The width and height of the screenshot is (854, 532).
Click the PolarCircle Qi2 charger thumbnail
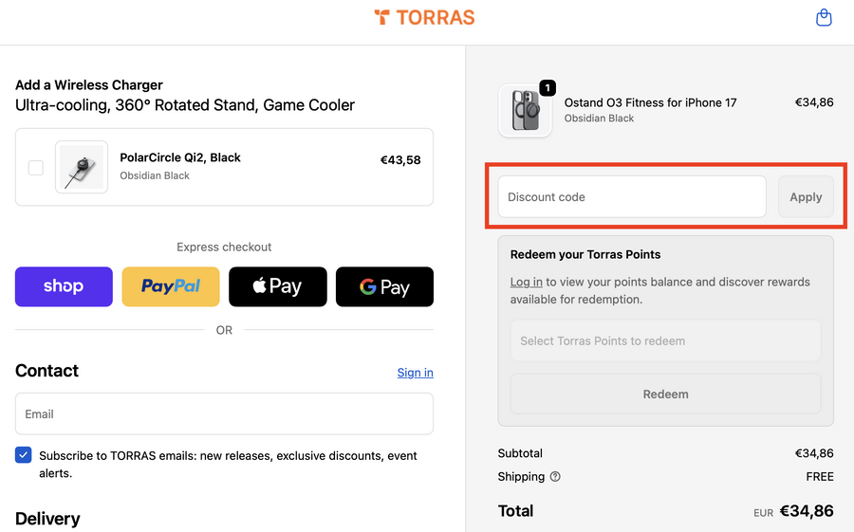82,168
